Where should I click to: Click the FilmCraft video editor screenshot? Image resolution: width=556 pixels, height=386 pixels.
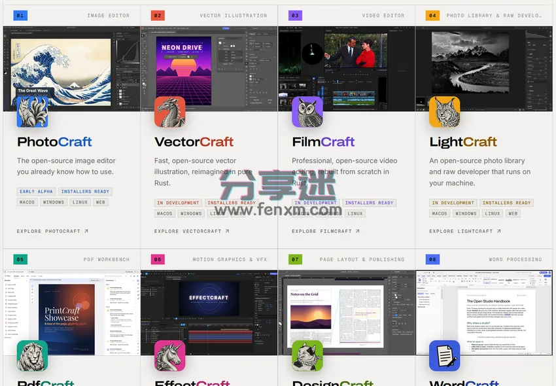pyautogui.click(x=347, y=69)
